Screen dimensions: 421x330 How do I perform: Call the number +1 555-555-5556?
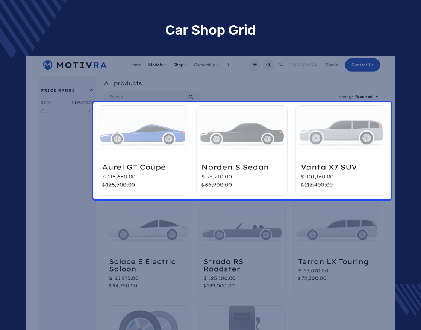click(301, 65)
